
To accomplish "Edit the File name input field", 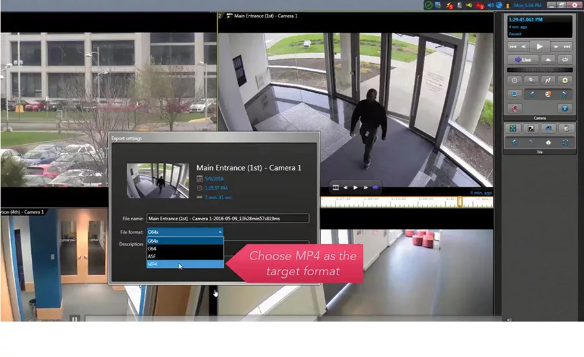I will (x=228, y=218).
